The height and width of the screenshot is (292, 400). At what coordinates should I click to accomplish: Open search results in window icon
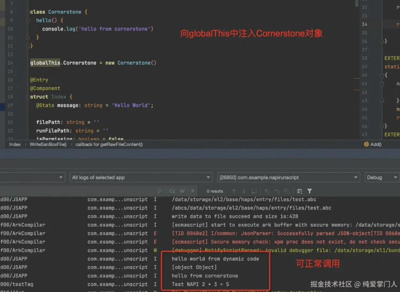point(254,191)
